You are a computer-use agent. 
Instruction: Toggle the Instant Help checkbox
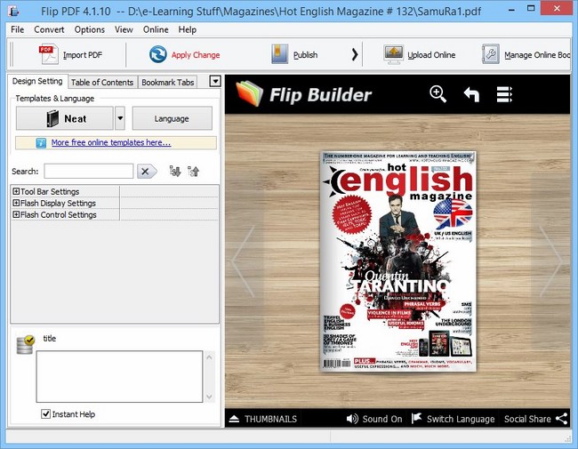click(46, 414)
